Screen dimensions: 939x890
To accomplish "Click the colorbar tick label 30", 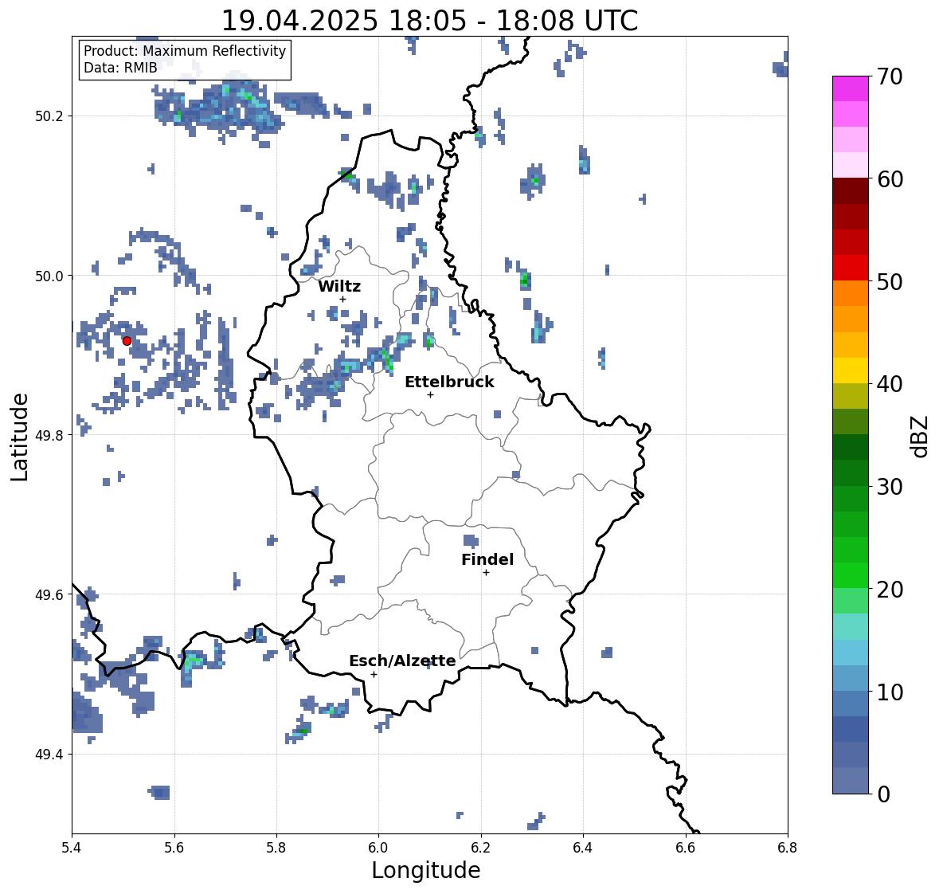I will (890, 487).
